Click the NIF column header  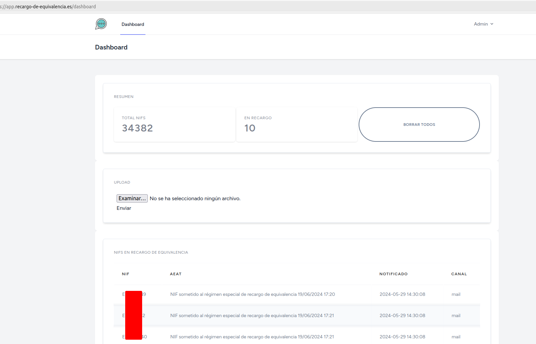[126, 274]
